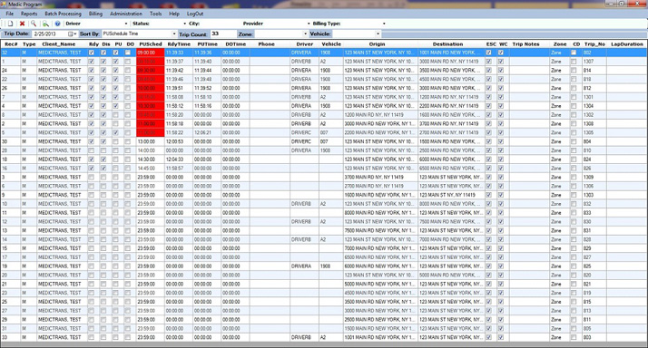The height and width of the screenshot is (348, 648).
Task: Select red 09:00:00 PUSched cell in row 32
Action: (x=151, y=53)
